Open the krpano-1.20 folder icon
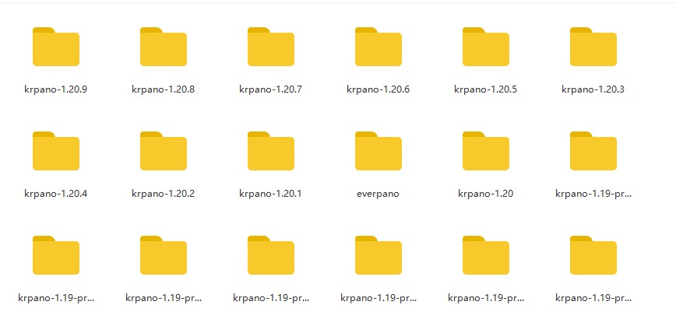Image resolution: width=676 pixels, height=319 pixels. point(485,151)
